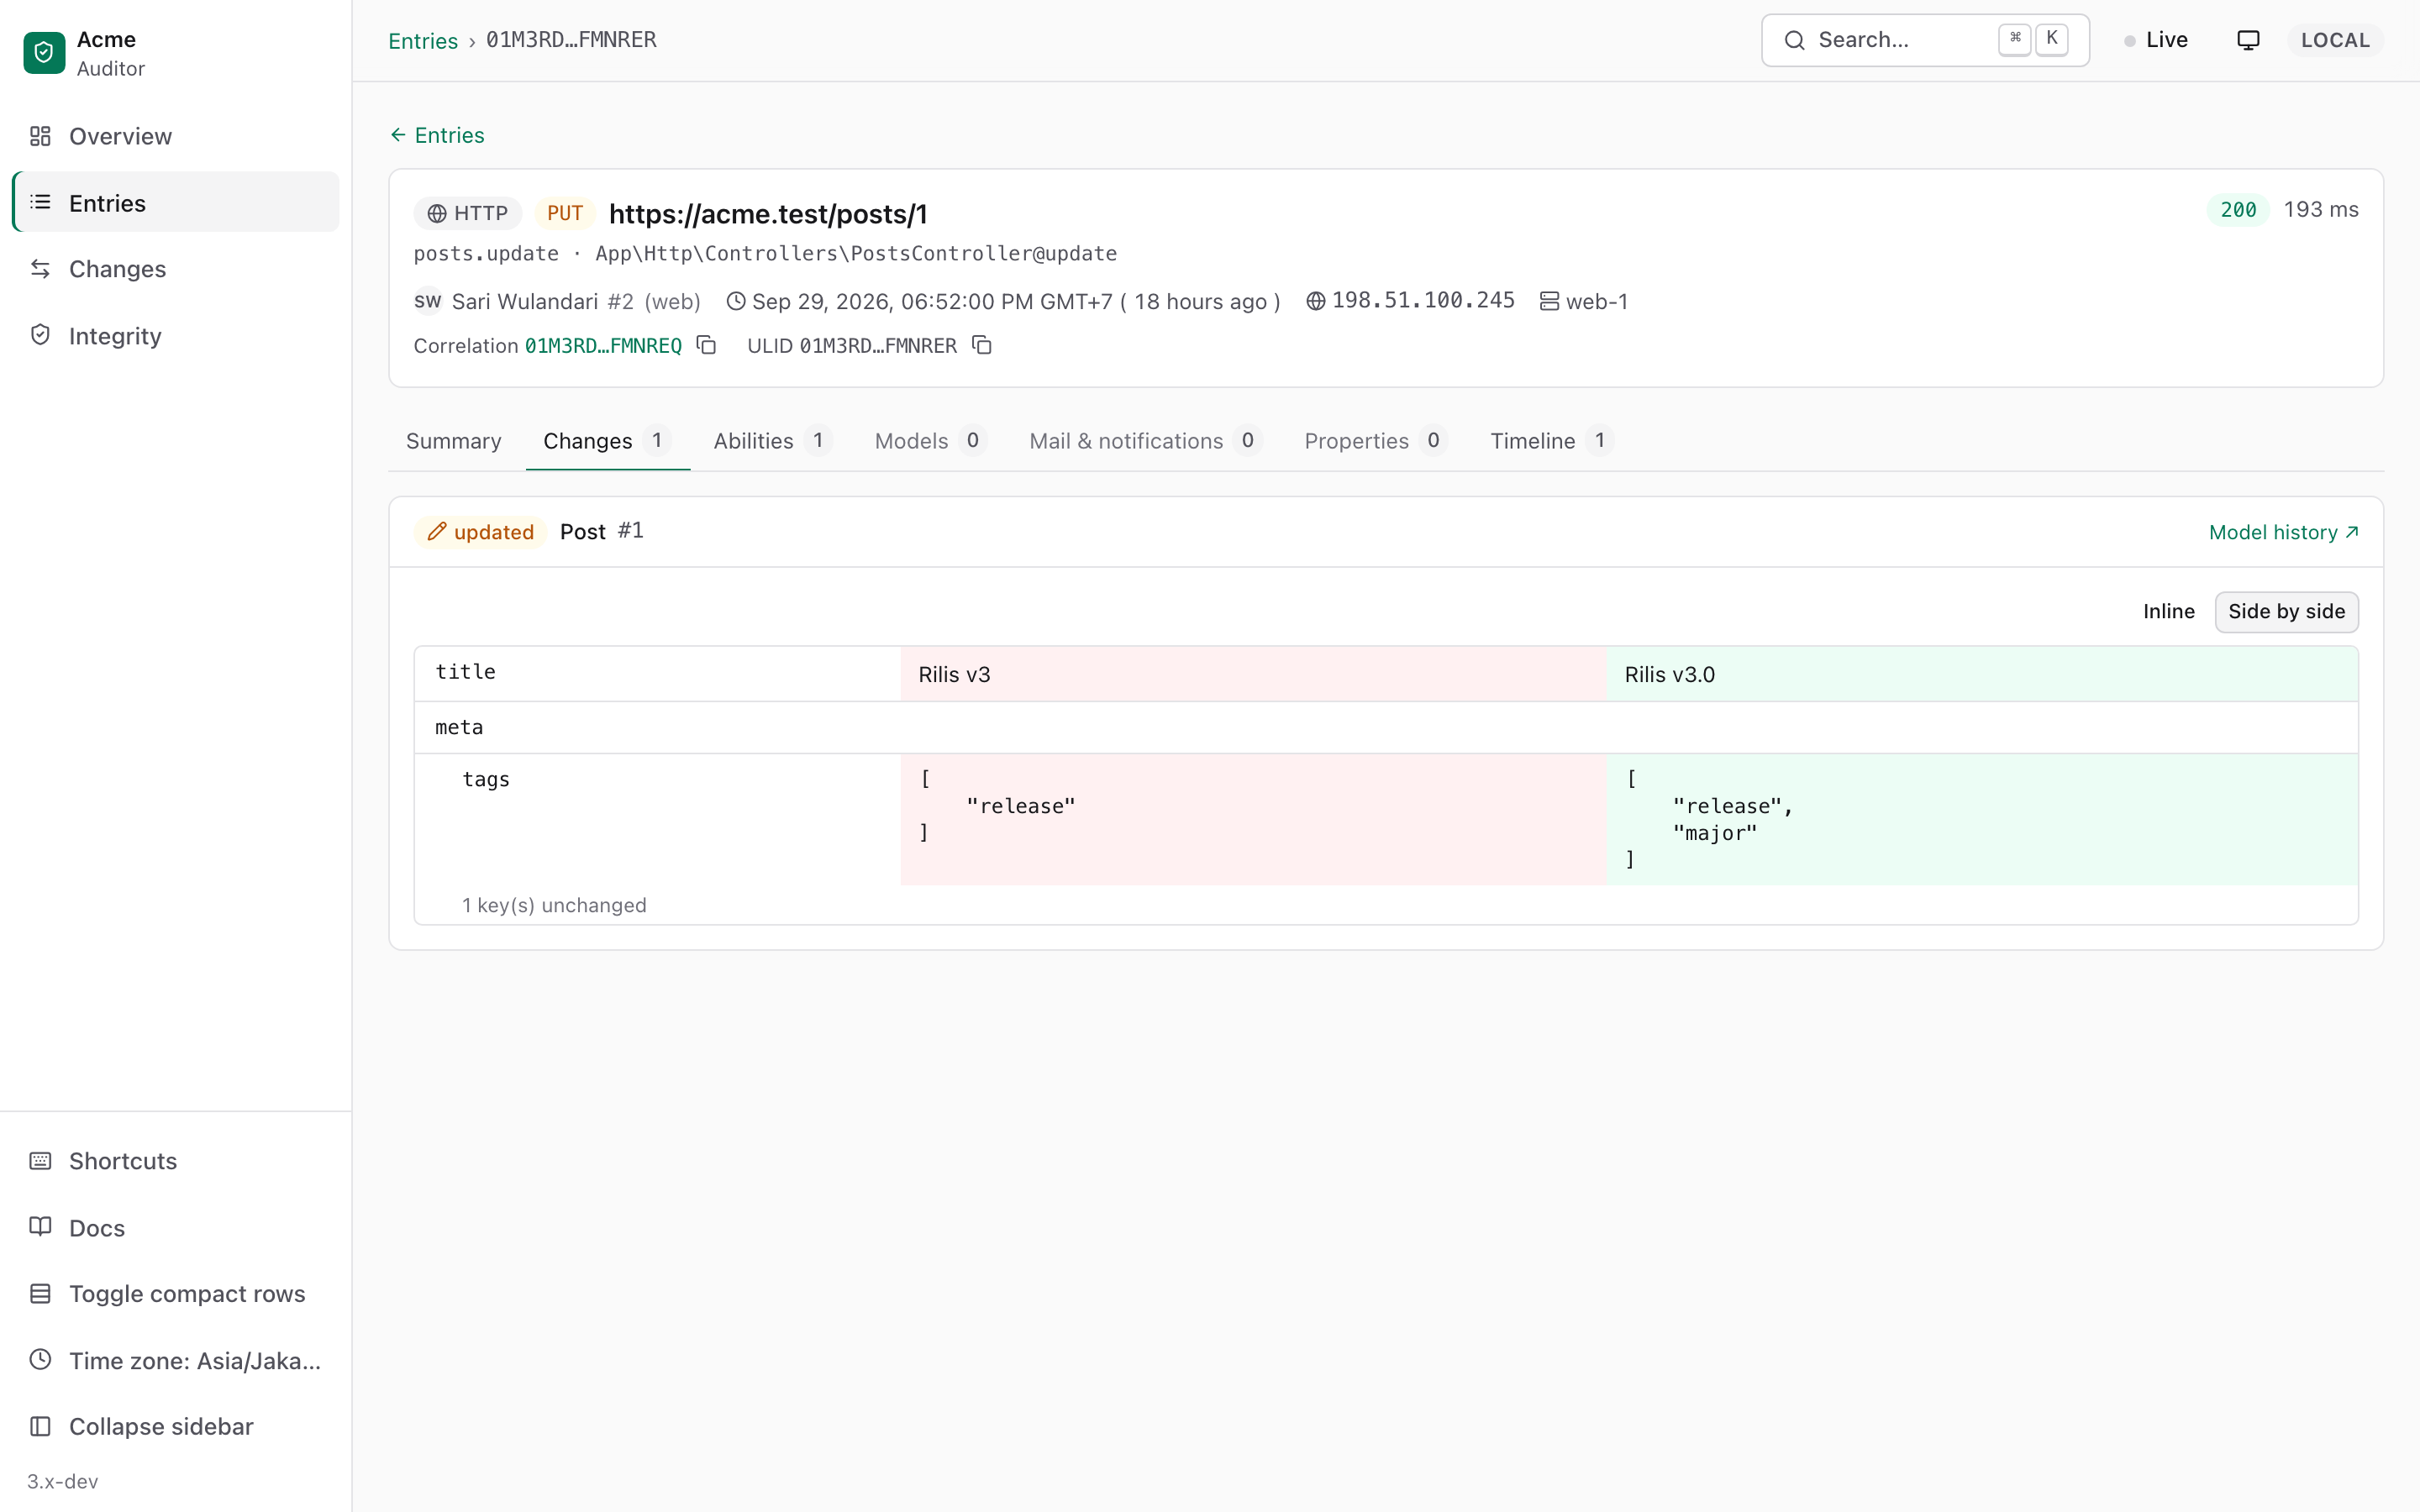Viewport: 2420px width, 1512px height.
Task: Open the Model history link
Action: coord(2284,532)
